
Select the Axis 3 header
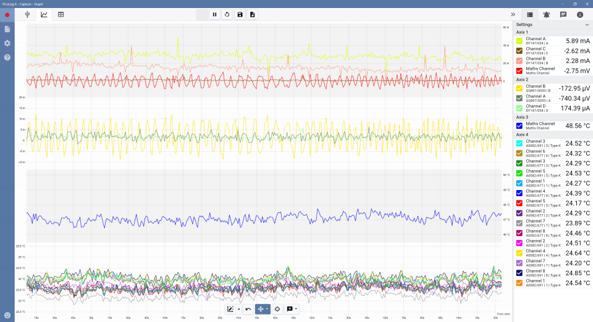click(x=522, y=117)
